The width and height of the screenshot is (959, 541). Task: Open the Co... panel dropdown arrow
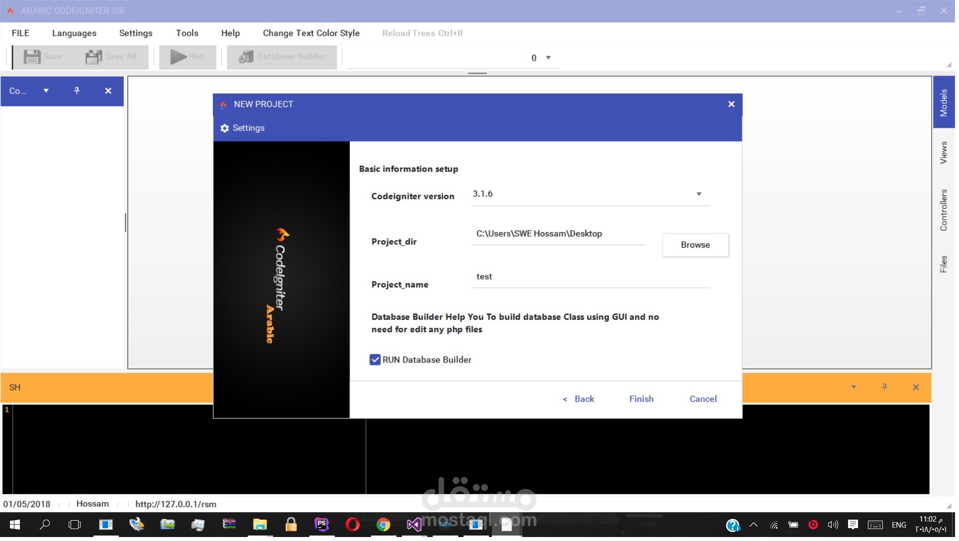(46, 91)
